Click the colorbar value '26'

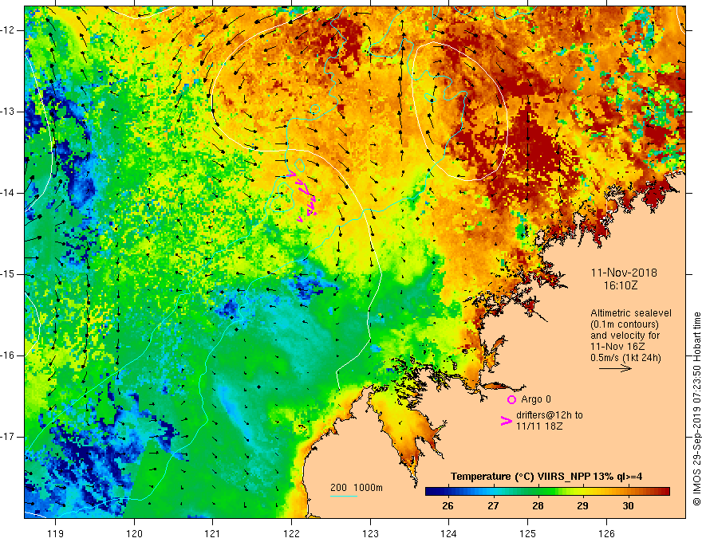[448, 506]
